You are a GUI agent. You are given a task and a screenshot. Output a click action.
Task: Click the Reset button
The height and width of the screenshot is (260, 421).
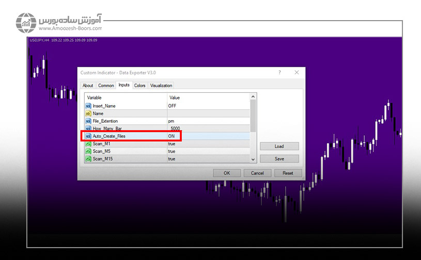point(287,173)
